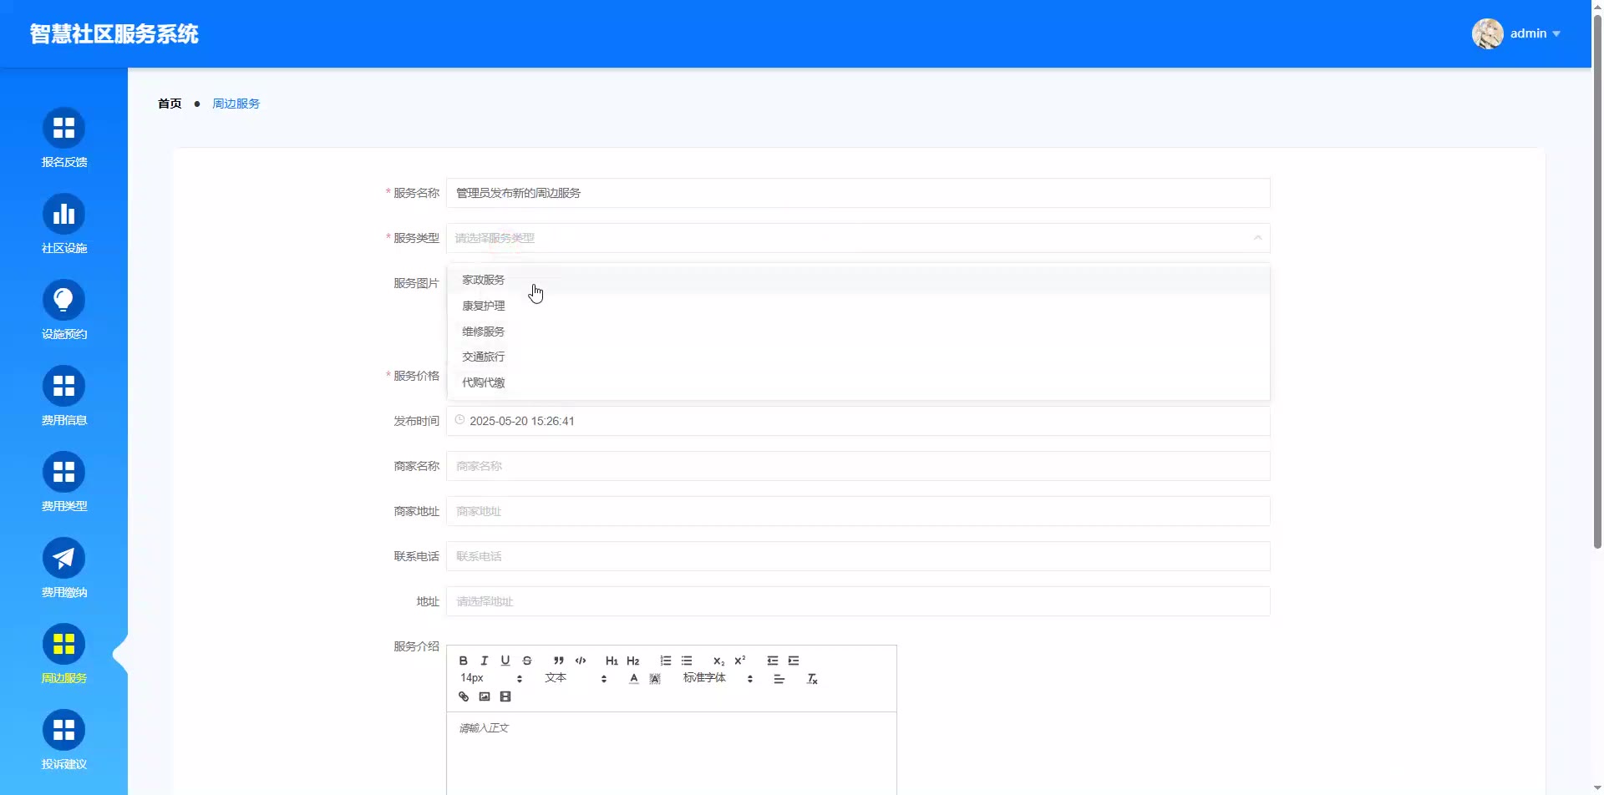Open 报名反馈 sidebar icon
The width and height of the screenshot is (1604, 795).
tap(64, 128)
